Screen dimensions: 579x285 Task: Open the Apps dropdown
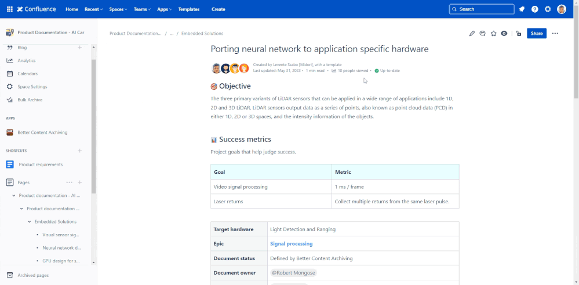click(x=165, y=9)
